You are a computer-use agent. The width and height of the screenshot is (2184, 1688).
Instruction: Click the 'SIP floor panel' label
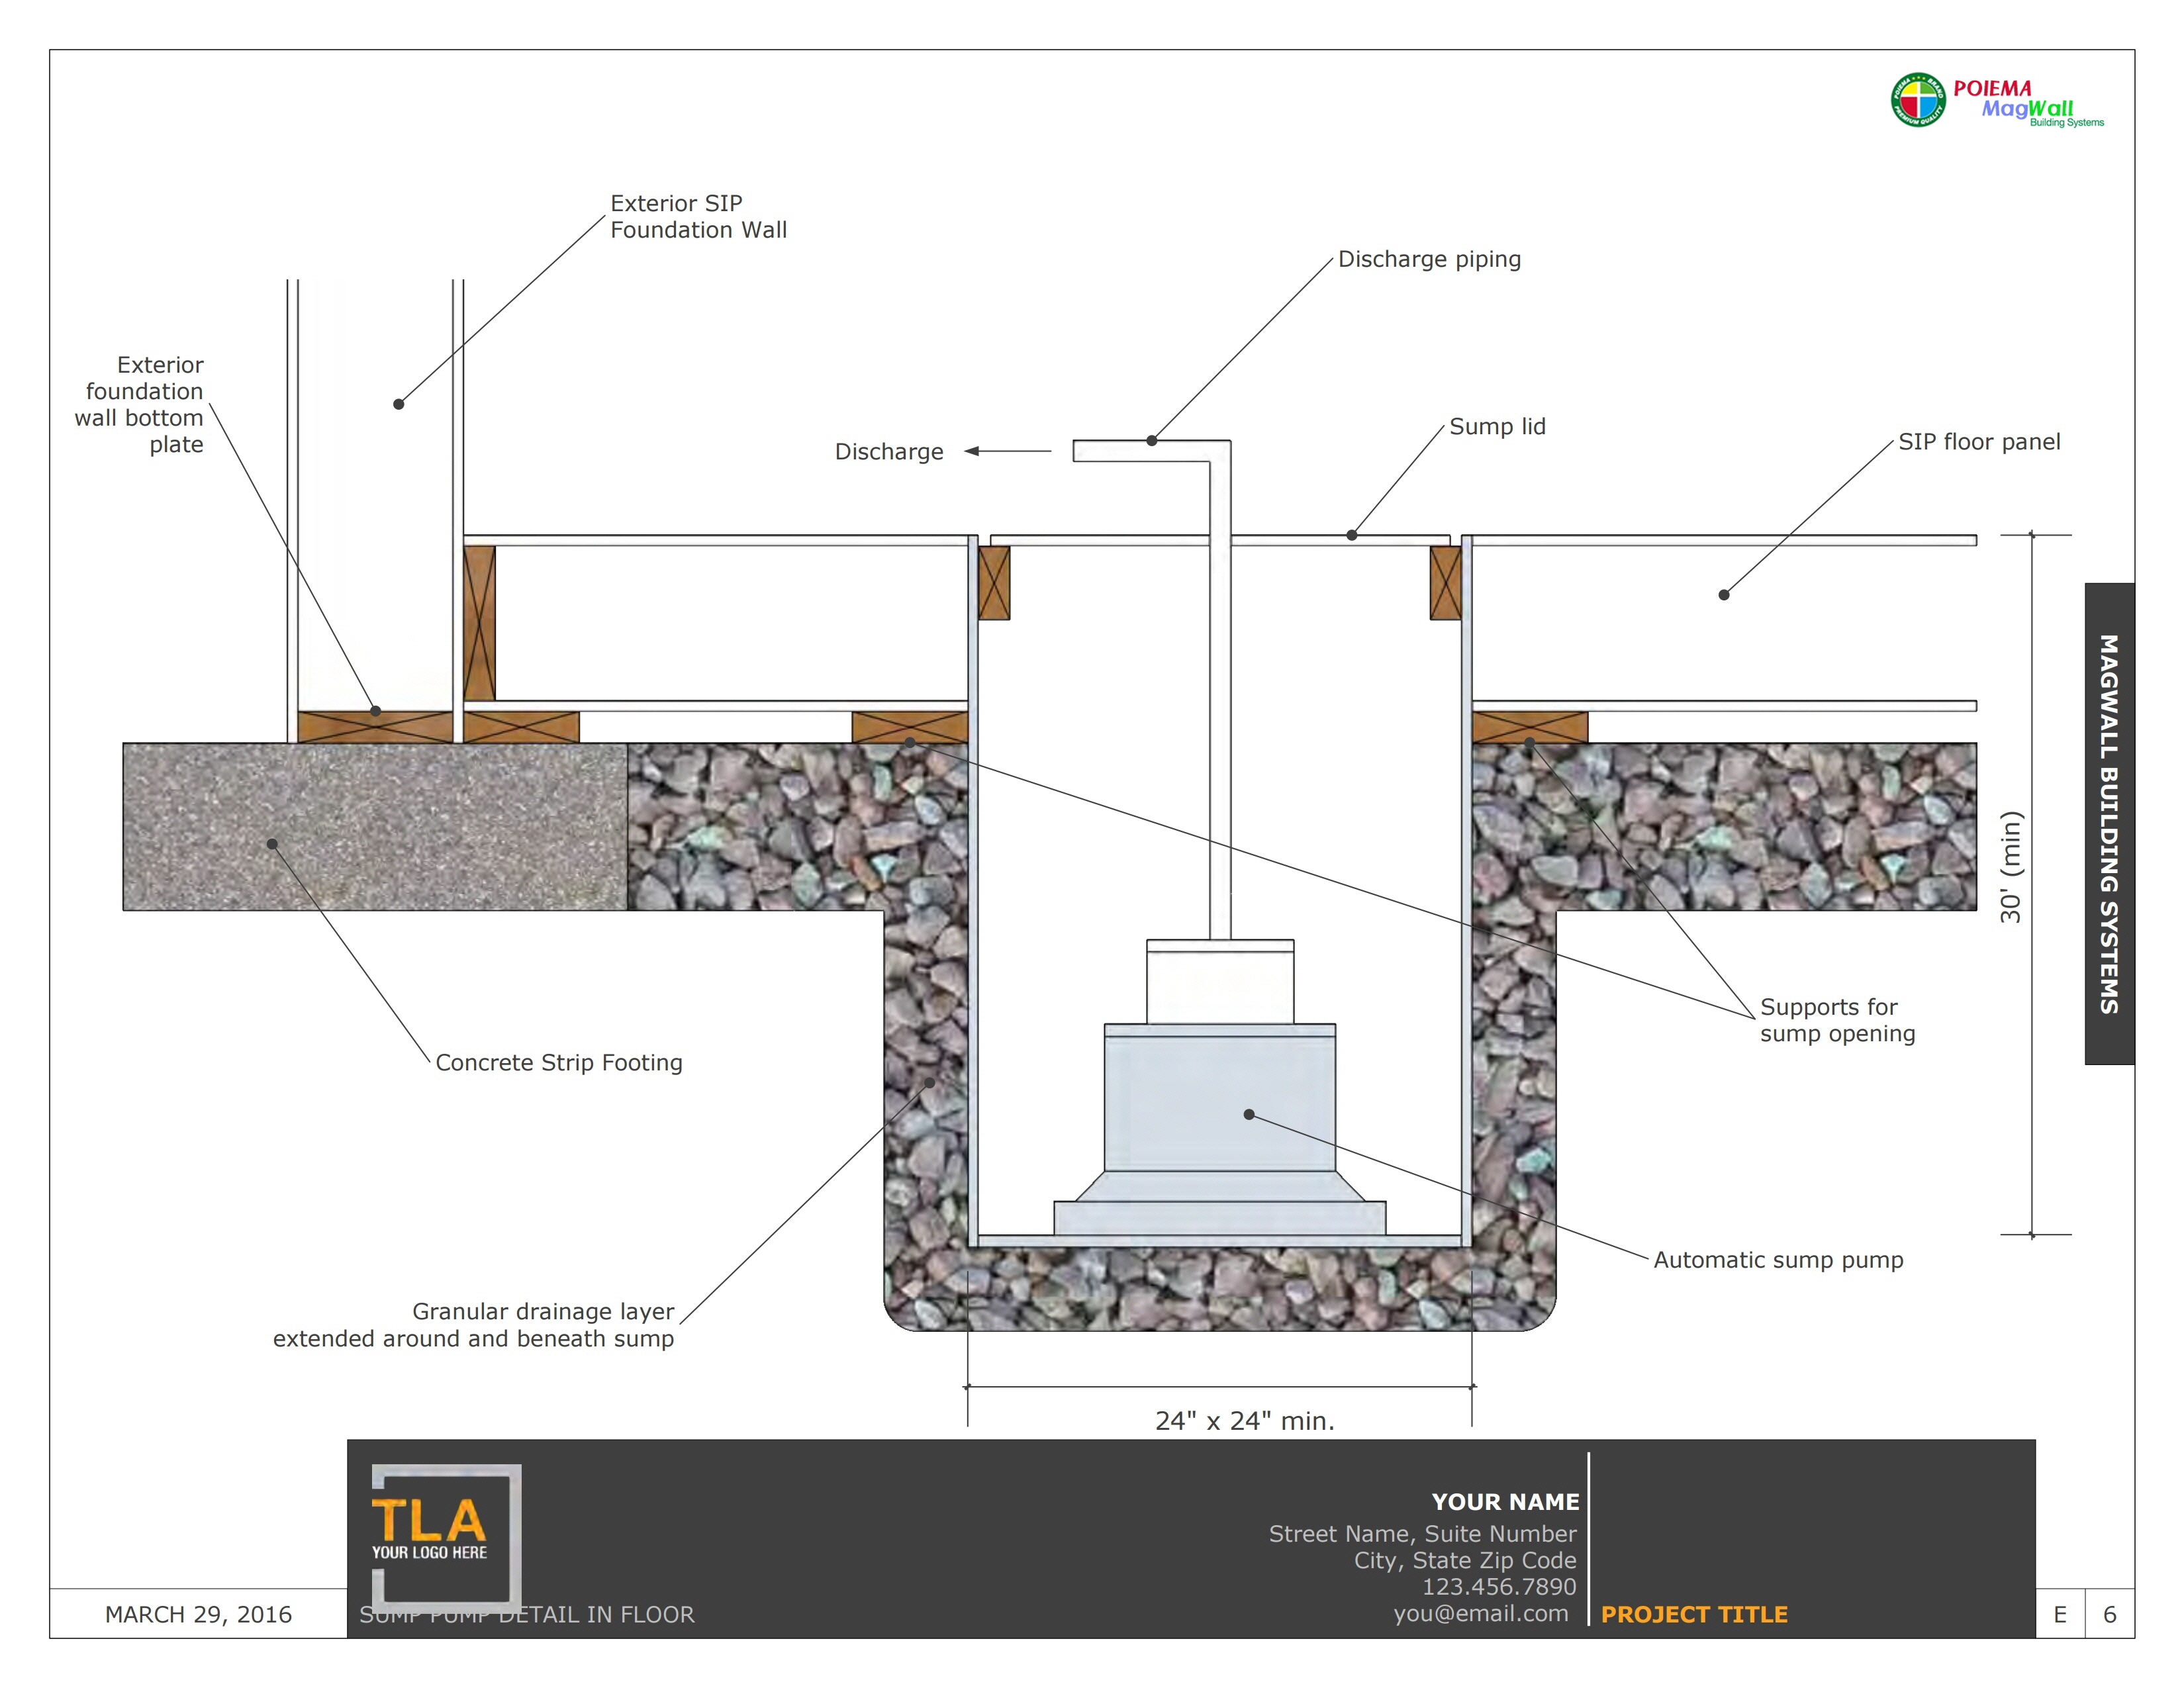[x=1979, y=442]
